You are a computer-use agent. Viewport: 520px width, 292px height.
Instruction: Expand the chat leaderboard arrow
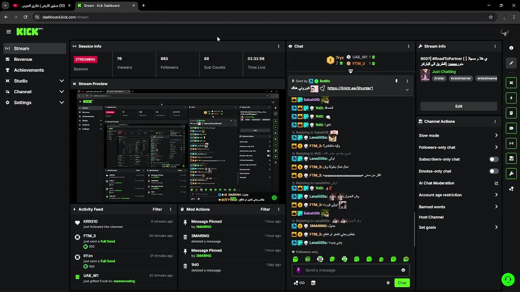pyautogui.click(x=351, y=71)
